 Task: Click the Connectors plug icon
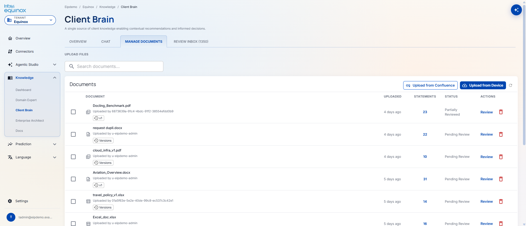click(x=10, y=52)
